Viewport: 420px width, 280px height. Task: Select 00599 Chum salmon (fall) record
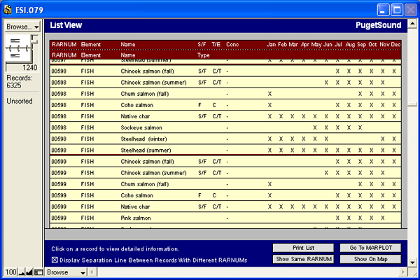coord(225,184)
